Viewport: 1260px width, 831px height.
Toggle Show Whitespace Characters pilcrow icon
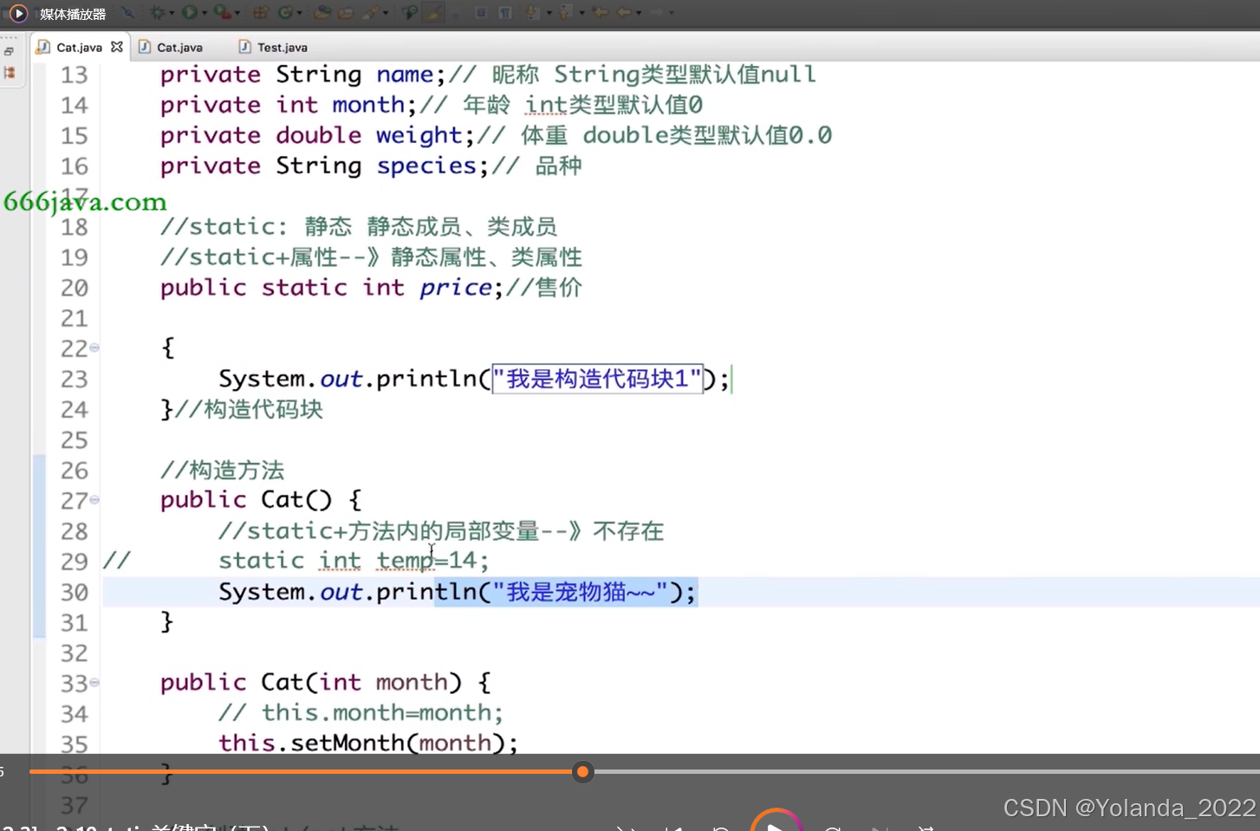pos(504,13)
